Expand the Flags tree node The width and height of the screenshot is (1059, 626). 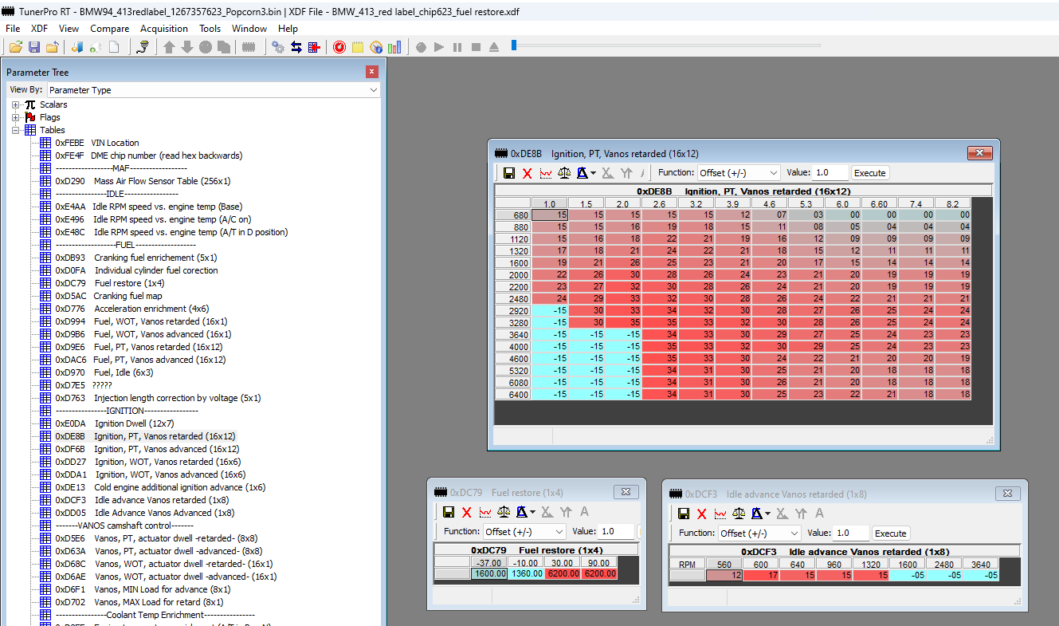[x=16, y=117]
